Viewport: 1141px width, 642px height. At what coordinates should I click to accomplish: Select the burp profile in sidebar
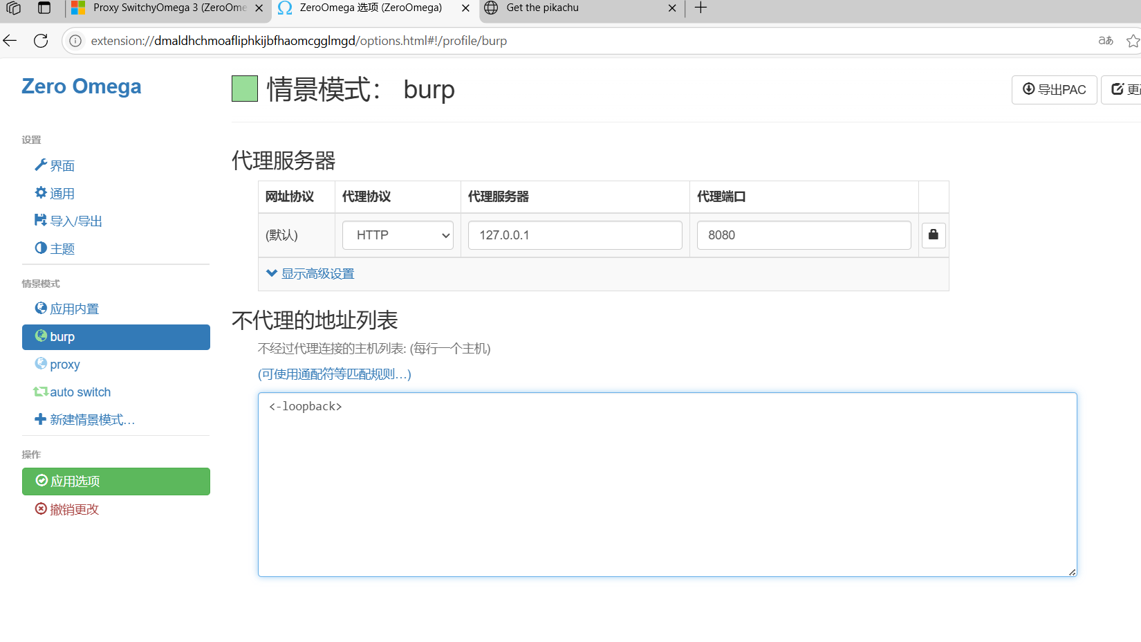click(116, 337)
